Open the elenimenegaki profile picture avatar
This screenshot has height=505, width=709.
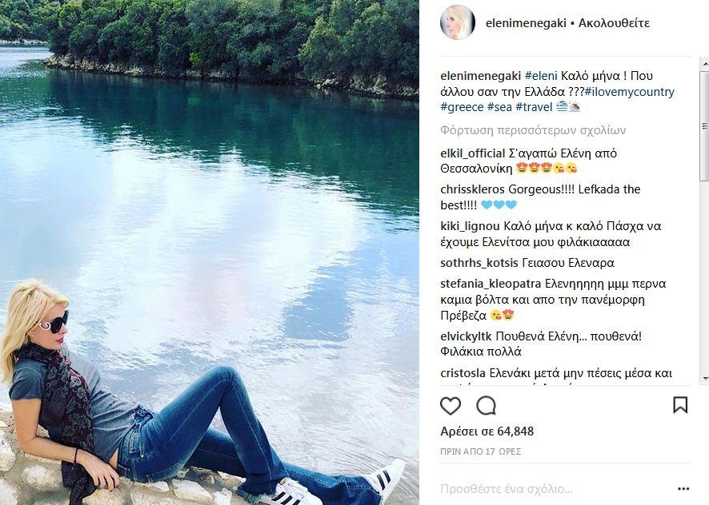(x=458, y=22)
